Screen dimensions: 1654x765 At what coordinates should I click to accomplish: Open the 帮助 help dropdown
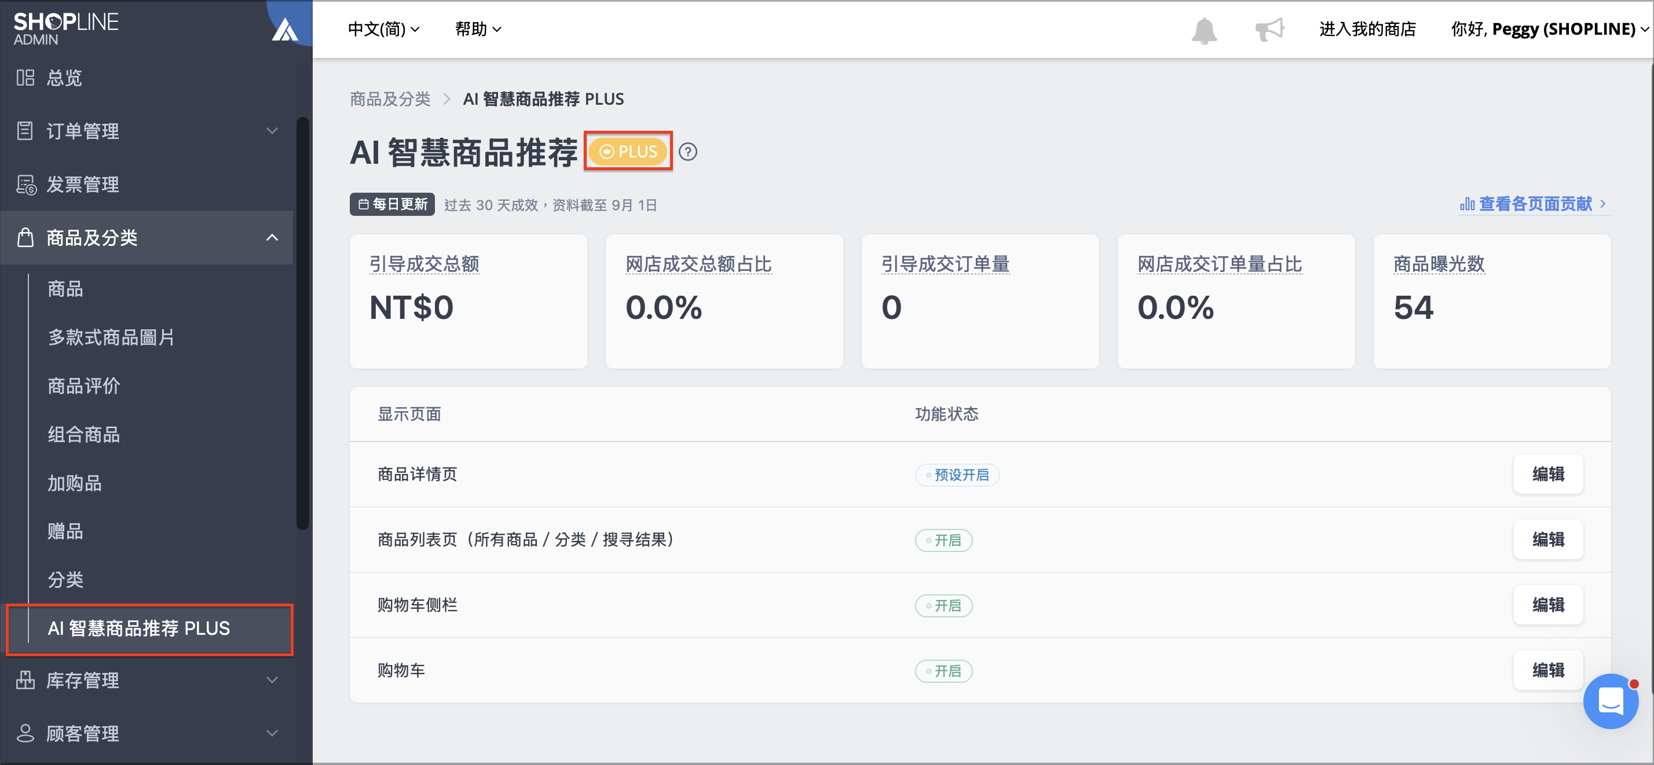pyautogui.click(x=478, y=29)
